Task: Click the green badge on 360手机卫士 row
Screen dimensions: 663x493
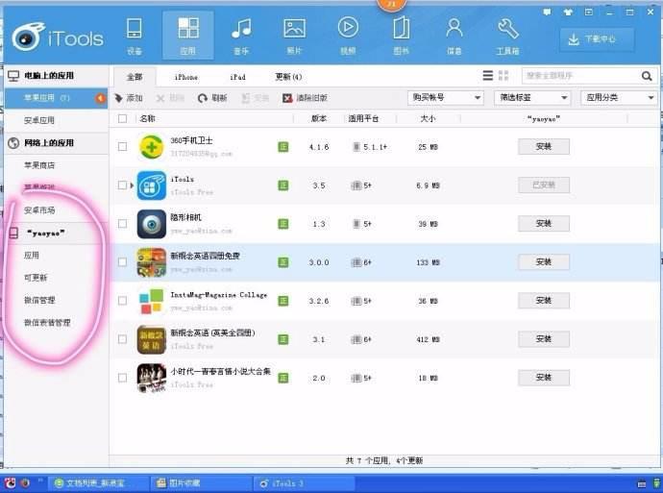Action: [x=282, y=147]
